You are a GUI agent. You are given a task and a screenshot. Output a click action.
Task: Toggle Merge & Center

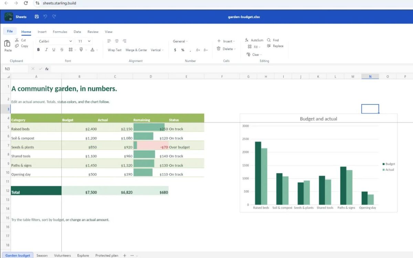pyautogui.click(x=136, y=50)
